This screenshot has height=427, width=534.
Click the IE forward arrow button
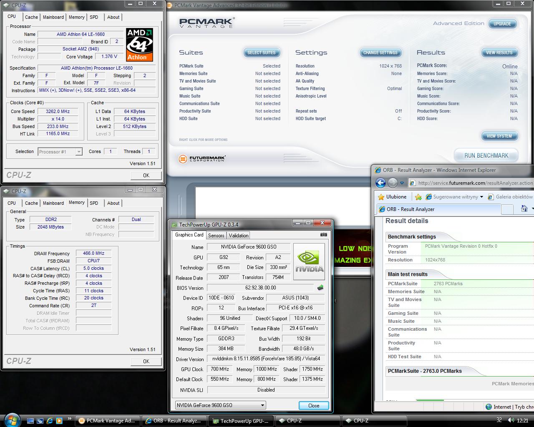click(x=393, y=183)
